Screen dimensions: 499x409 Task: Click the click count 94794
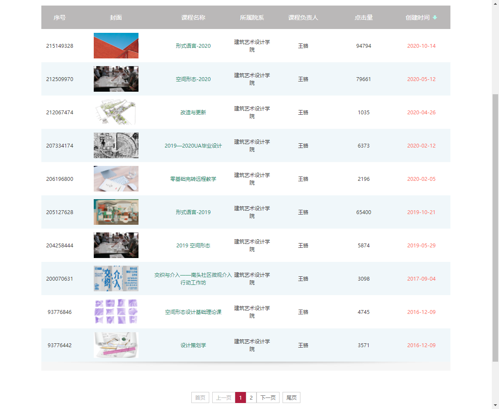(x=364, y=46)
